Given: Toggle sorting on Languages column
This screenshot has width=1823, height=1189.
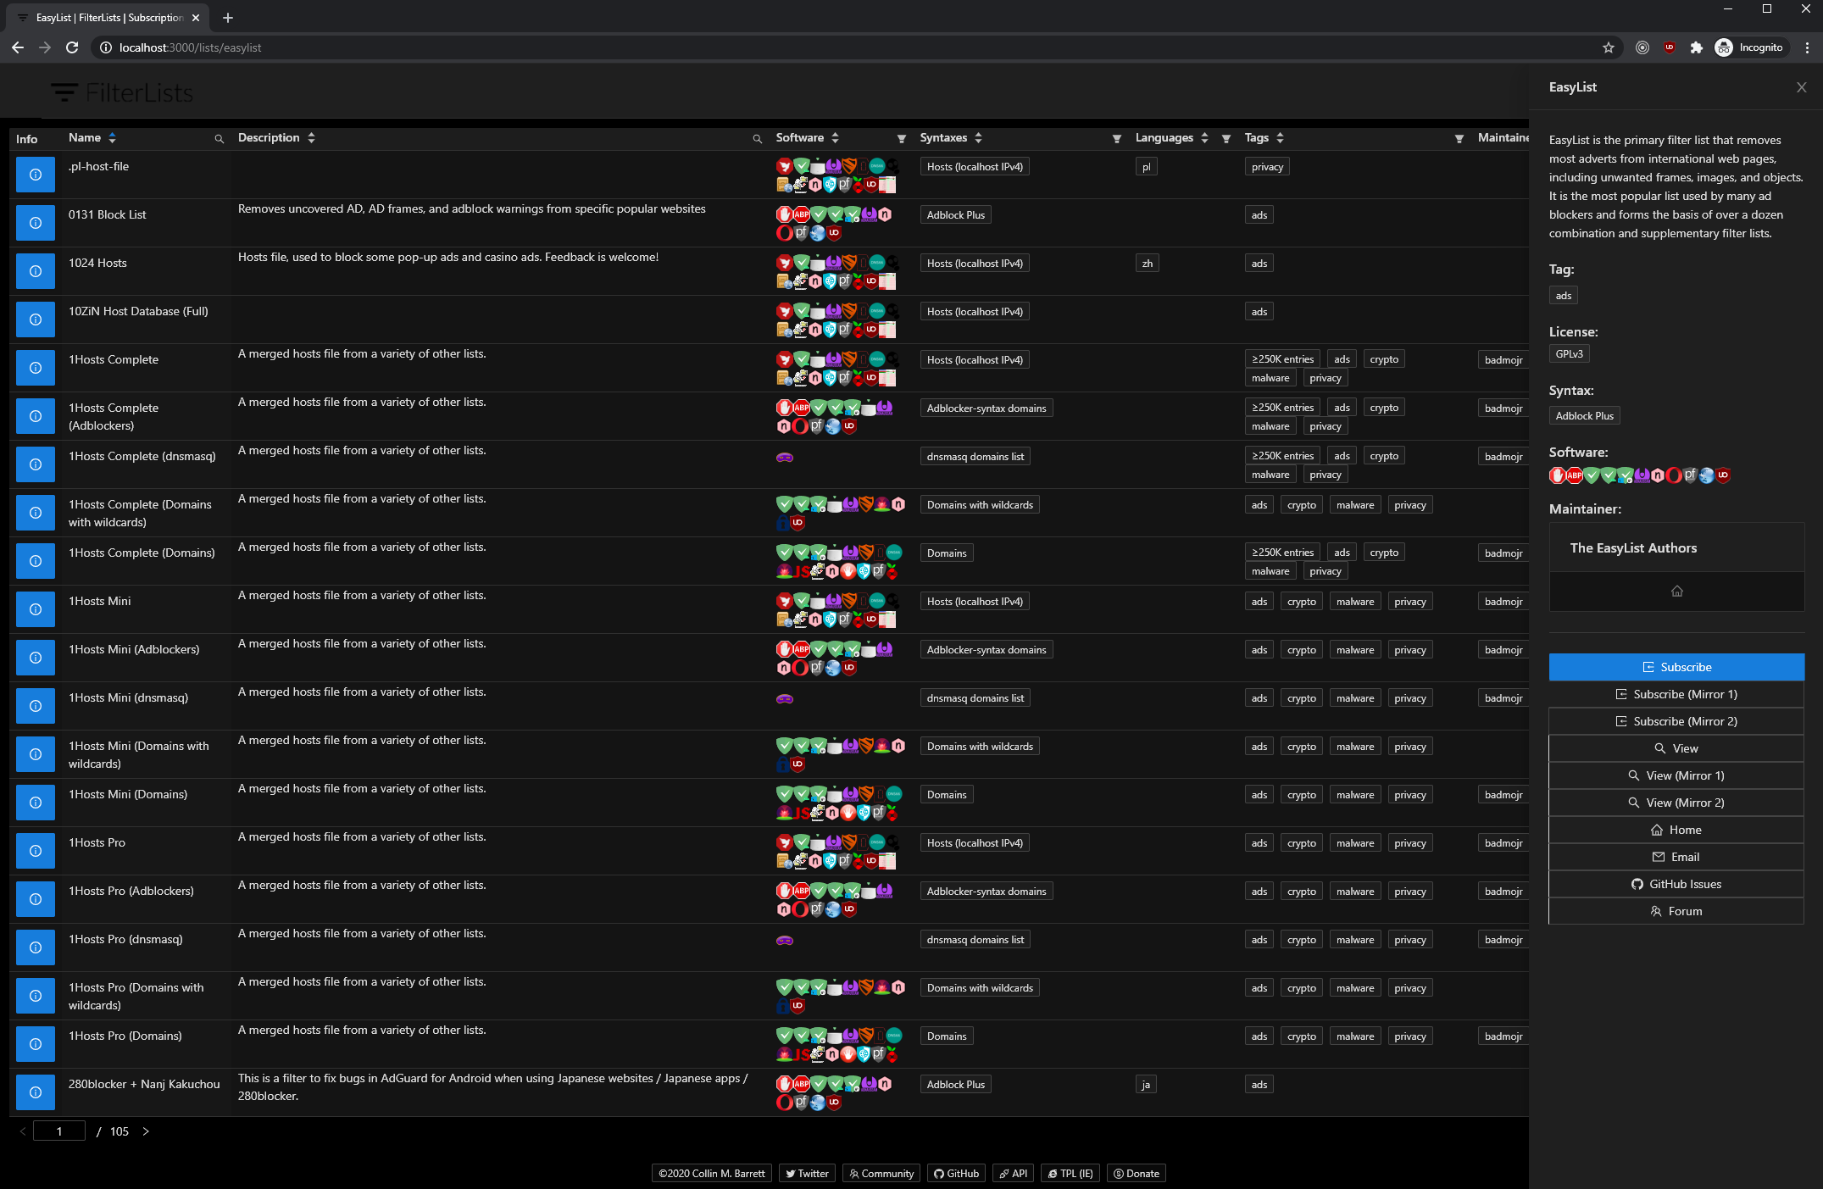Looking at the screenshot, I should tap(1204, 138).
